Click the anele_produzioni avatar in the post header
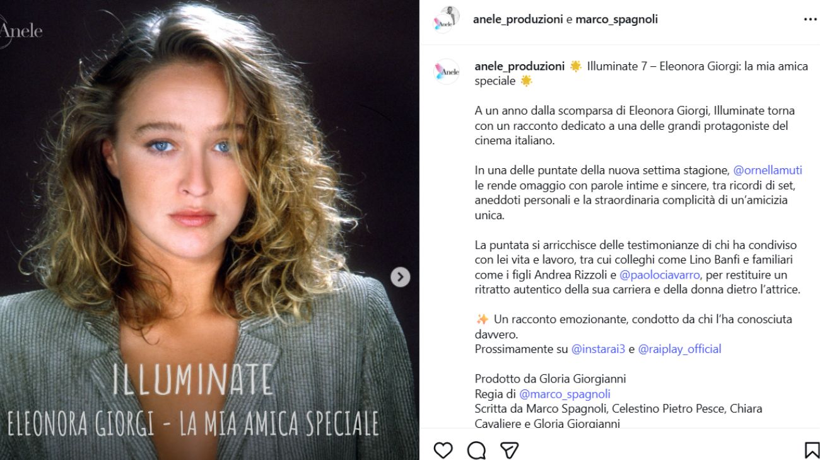Screen dimensions: 820x460 [x=445, y=20]
